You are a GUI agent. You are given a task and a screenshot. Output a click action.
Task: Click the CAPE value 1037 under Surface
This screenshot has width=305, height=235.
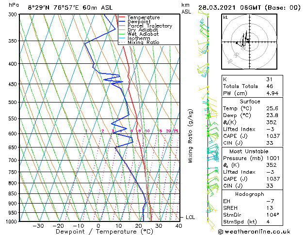pos(273,136)
